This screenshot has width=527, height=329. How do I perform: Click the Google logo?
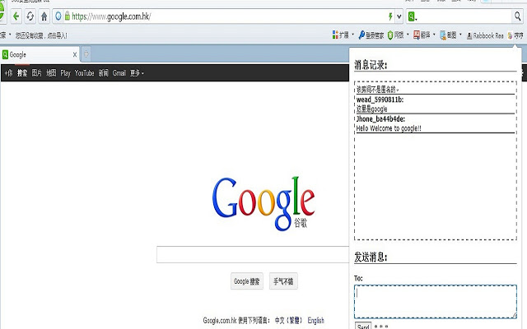[x=263, y=203]
